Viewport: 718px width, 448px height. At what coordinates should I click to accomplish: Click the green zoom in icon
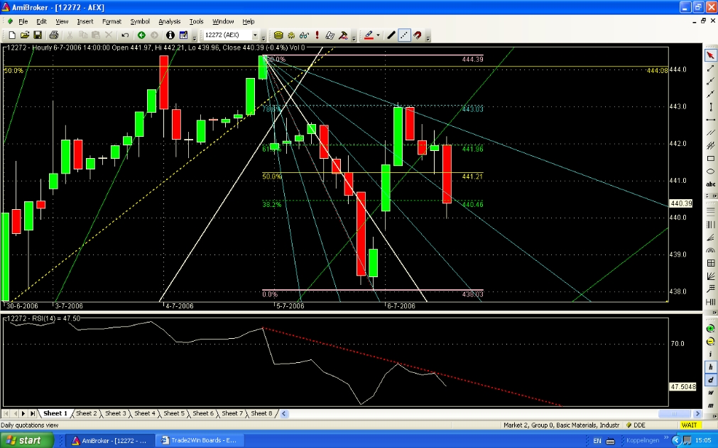pyautogui.click(x=710, y=329)
